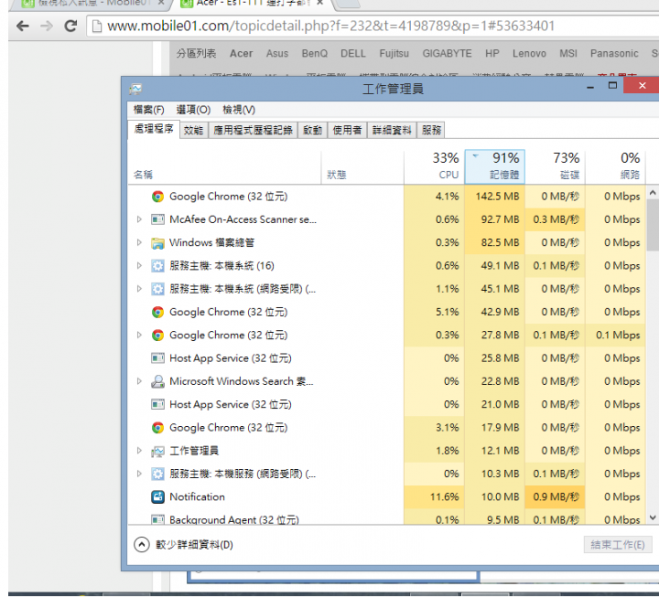Switch to the 啟動 tab
659x597 pixels.
tap(313, 130)
